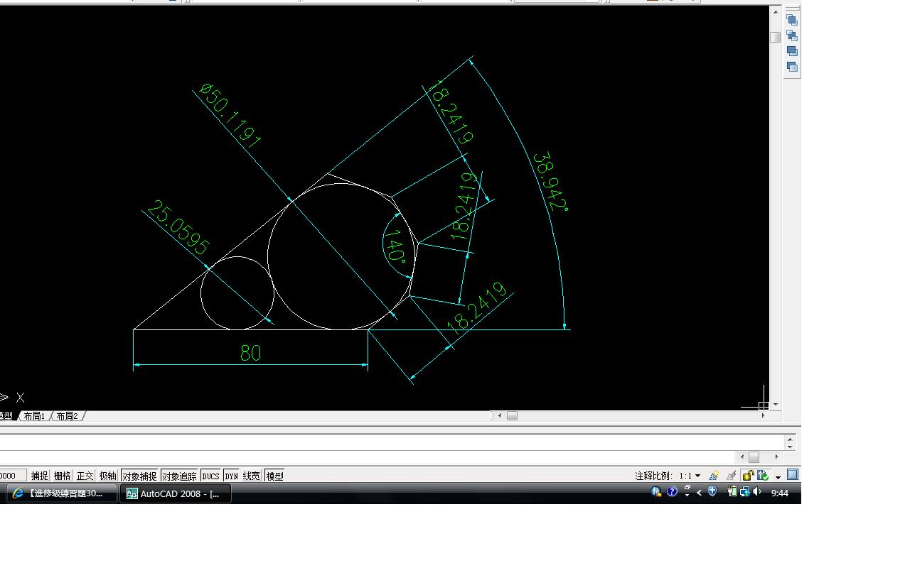Click command line horizontal scrollbar thumb

click(754, 457)
